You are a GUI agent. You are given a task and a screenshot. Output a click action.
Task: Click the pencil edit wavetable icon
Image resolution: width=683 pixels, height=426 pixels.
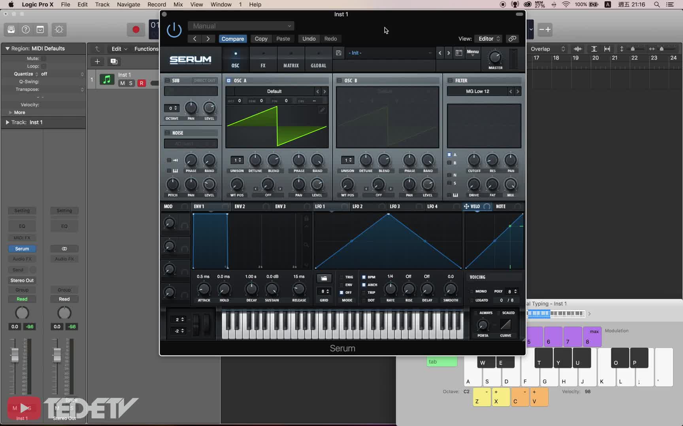[x=322, y=110]
